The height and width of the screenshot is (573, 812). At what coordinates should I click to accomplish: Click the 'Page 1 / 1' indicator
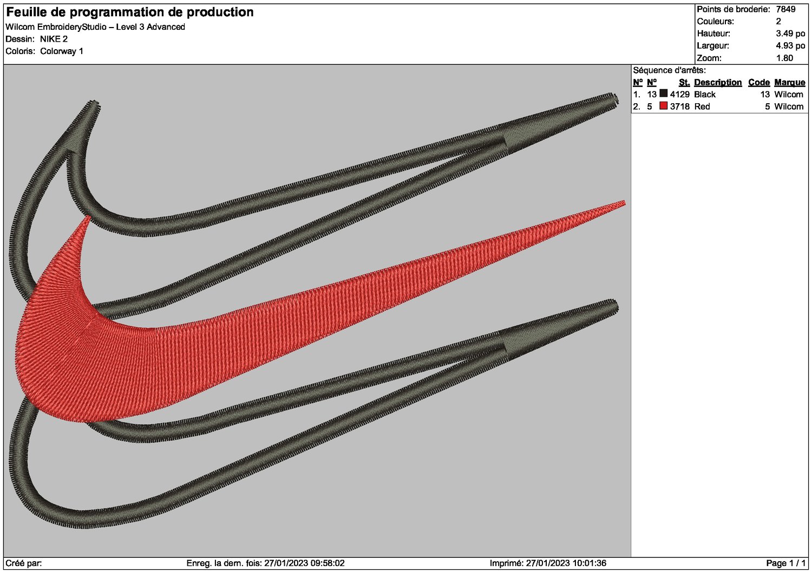coord(786,563)
